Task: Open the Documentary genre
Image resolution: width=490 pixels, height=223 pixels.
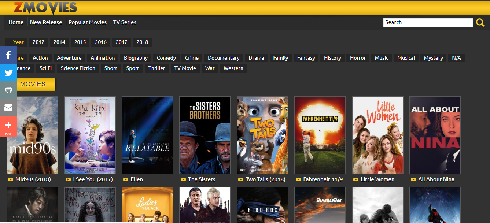Action: pos(224,58)
